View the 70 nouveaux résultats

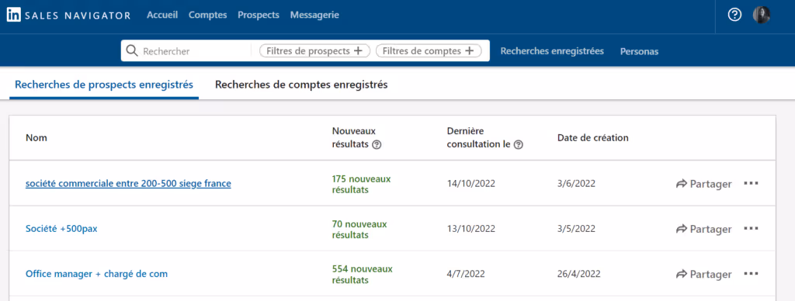(359, 230)
